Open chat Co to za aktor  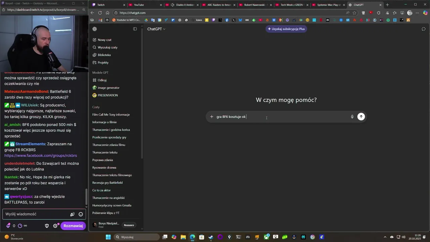pos(101,190)
